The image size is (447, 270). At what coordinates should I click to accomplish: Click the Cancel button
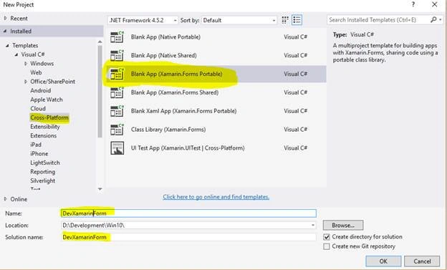pos(422,261)
